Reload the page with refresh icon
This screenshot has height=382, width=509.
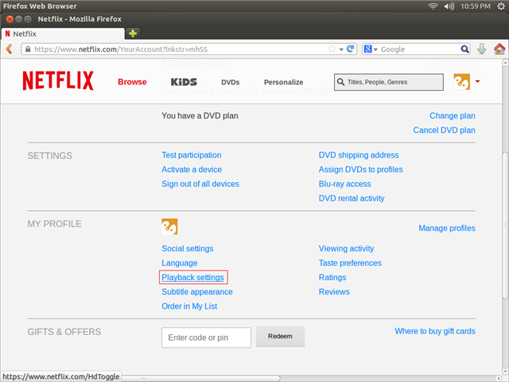coord(350,49)
